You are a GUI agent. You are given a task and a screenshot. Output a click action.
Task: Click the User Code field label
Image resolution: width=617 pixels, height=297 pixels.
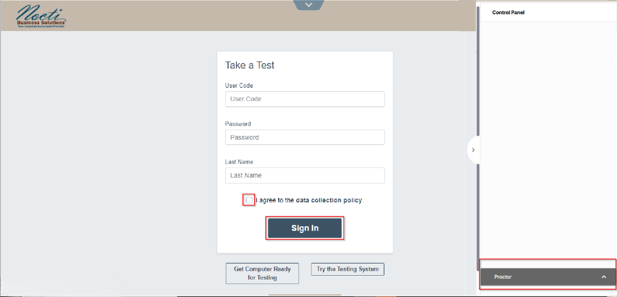pyautogui.click(x=239, y=86)
